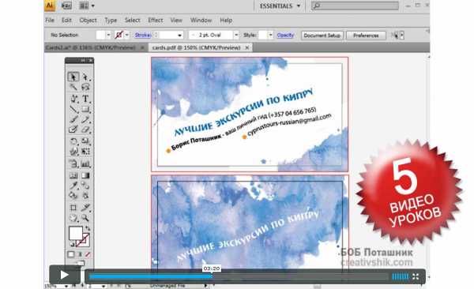Screen dimensions: 474x289
Task: Choose the Gradient tool in toolbox
Action: [x=85, y=175]
